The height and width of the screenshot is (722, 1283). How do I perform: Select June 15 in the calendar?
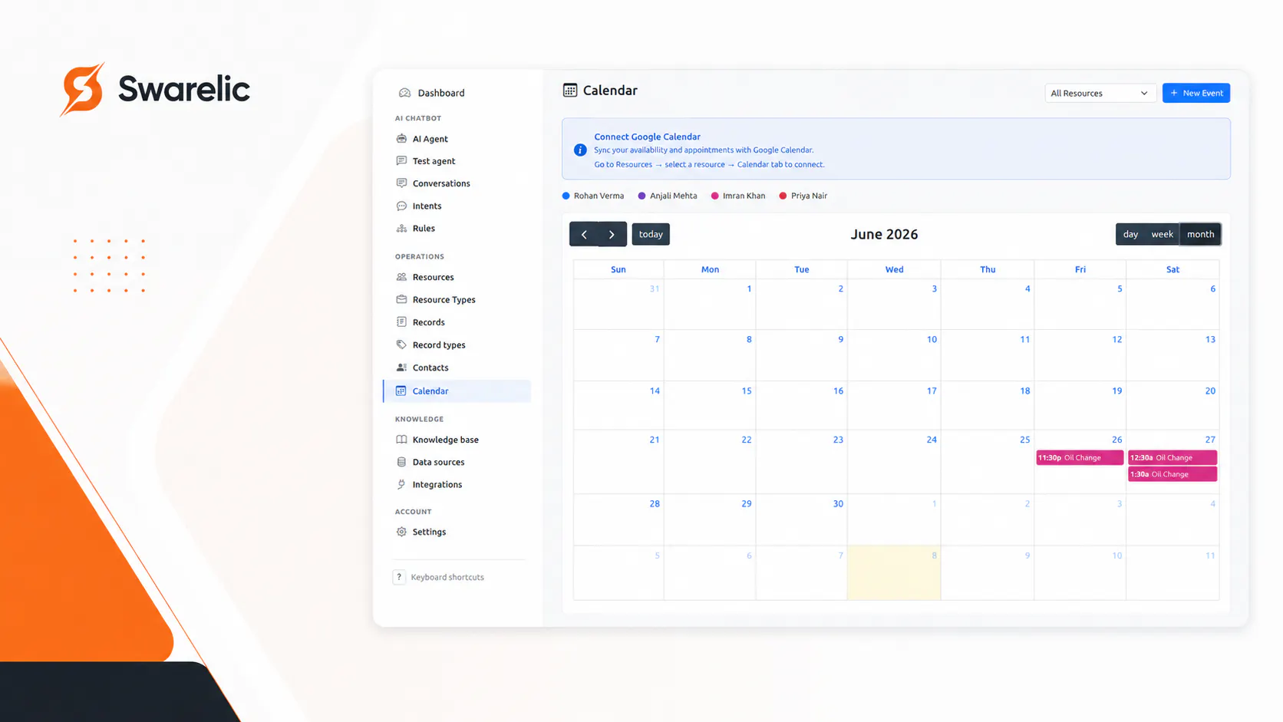(x=710, y=405)
